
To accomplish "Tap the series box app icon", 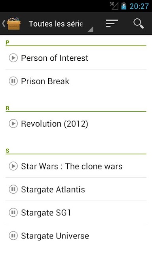I will pyautogui.click(x=14, y=24).
